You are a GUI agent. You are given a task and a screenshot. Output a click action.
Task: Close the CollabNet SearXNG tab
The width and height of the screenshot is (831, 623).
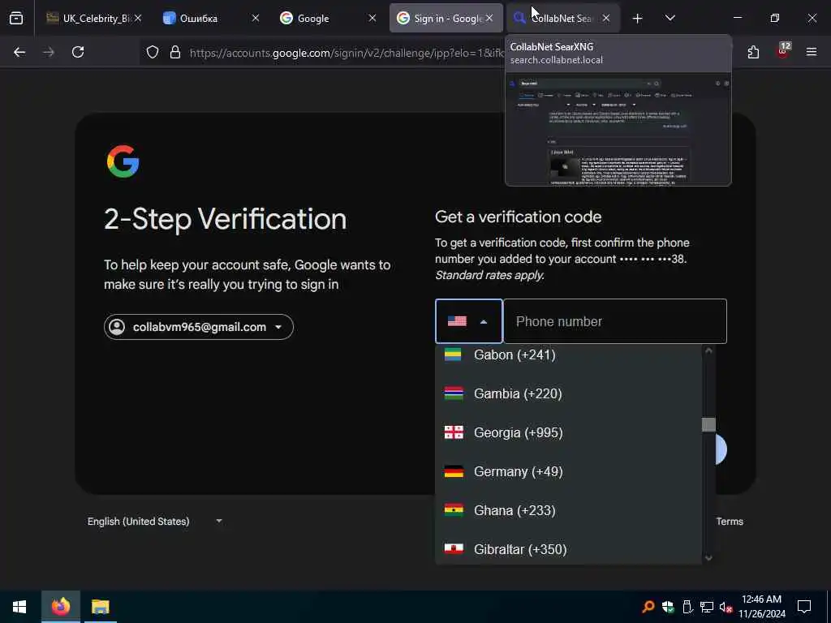[606, 18]
